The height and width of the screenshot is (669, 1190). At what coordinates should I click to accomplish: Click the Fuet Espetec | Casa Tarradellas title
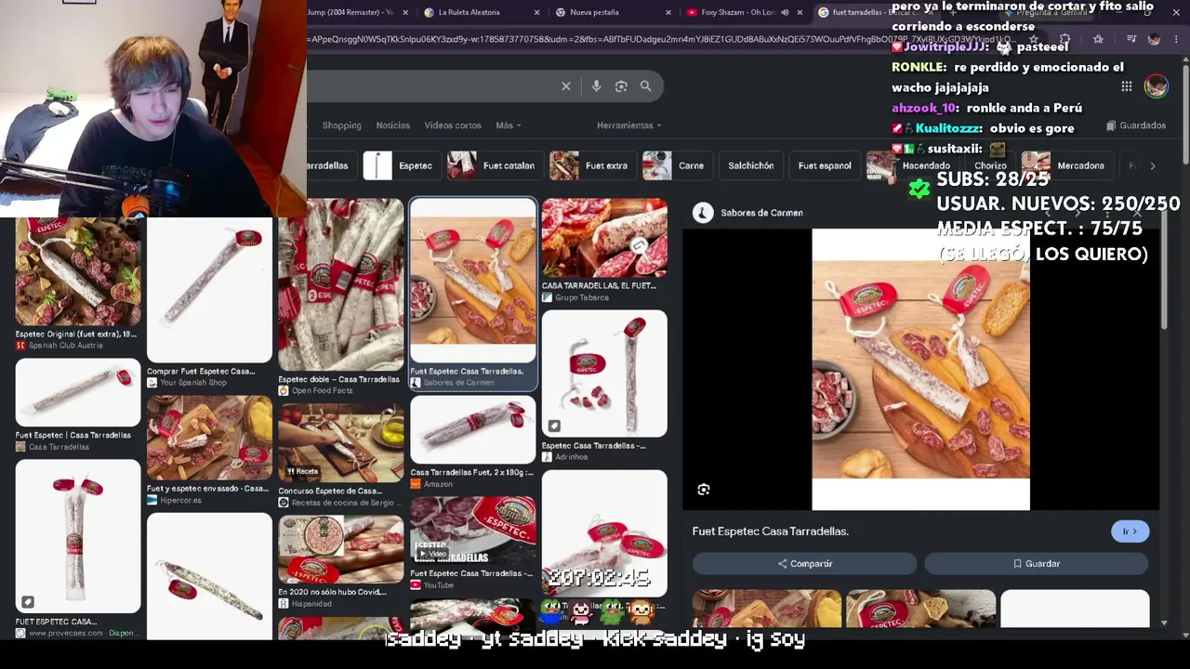tap(73, 435)
